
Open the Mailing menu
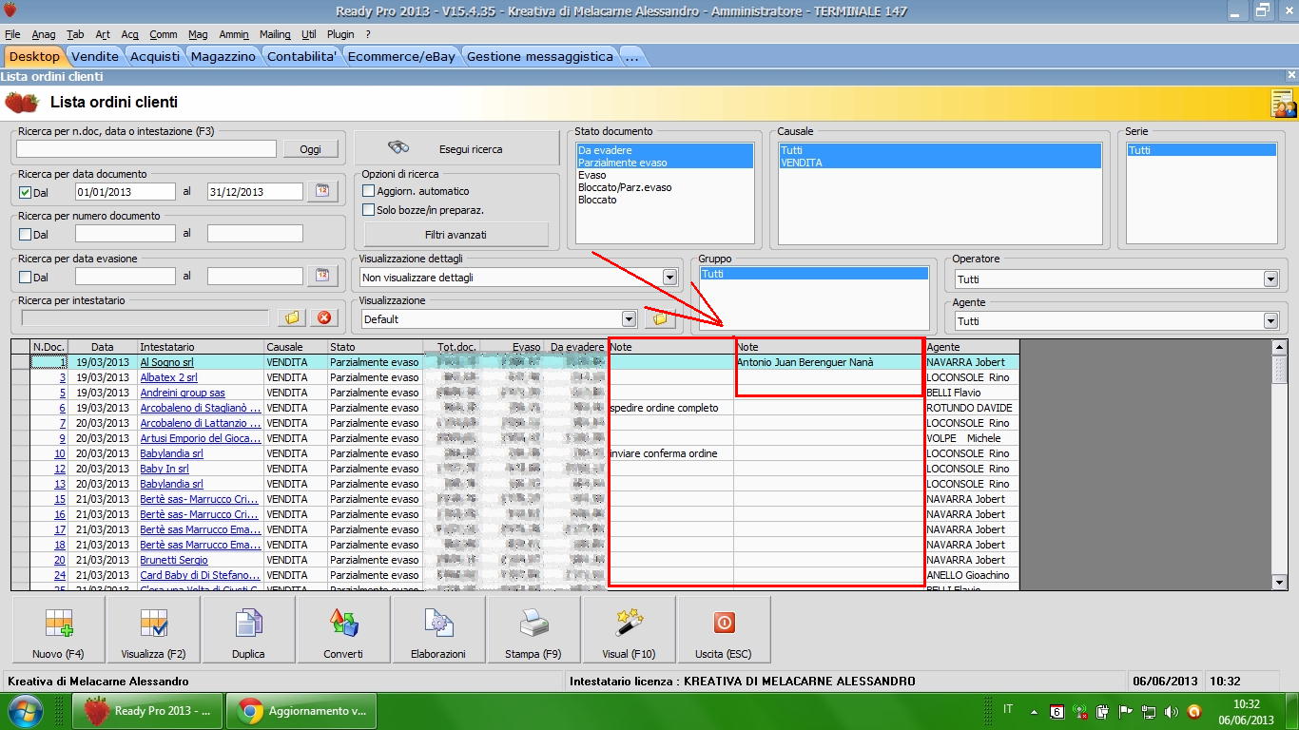pyautogui.click(x=275, y=34)
